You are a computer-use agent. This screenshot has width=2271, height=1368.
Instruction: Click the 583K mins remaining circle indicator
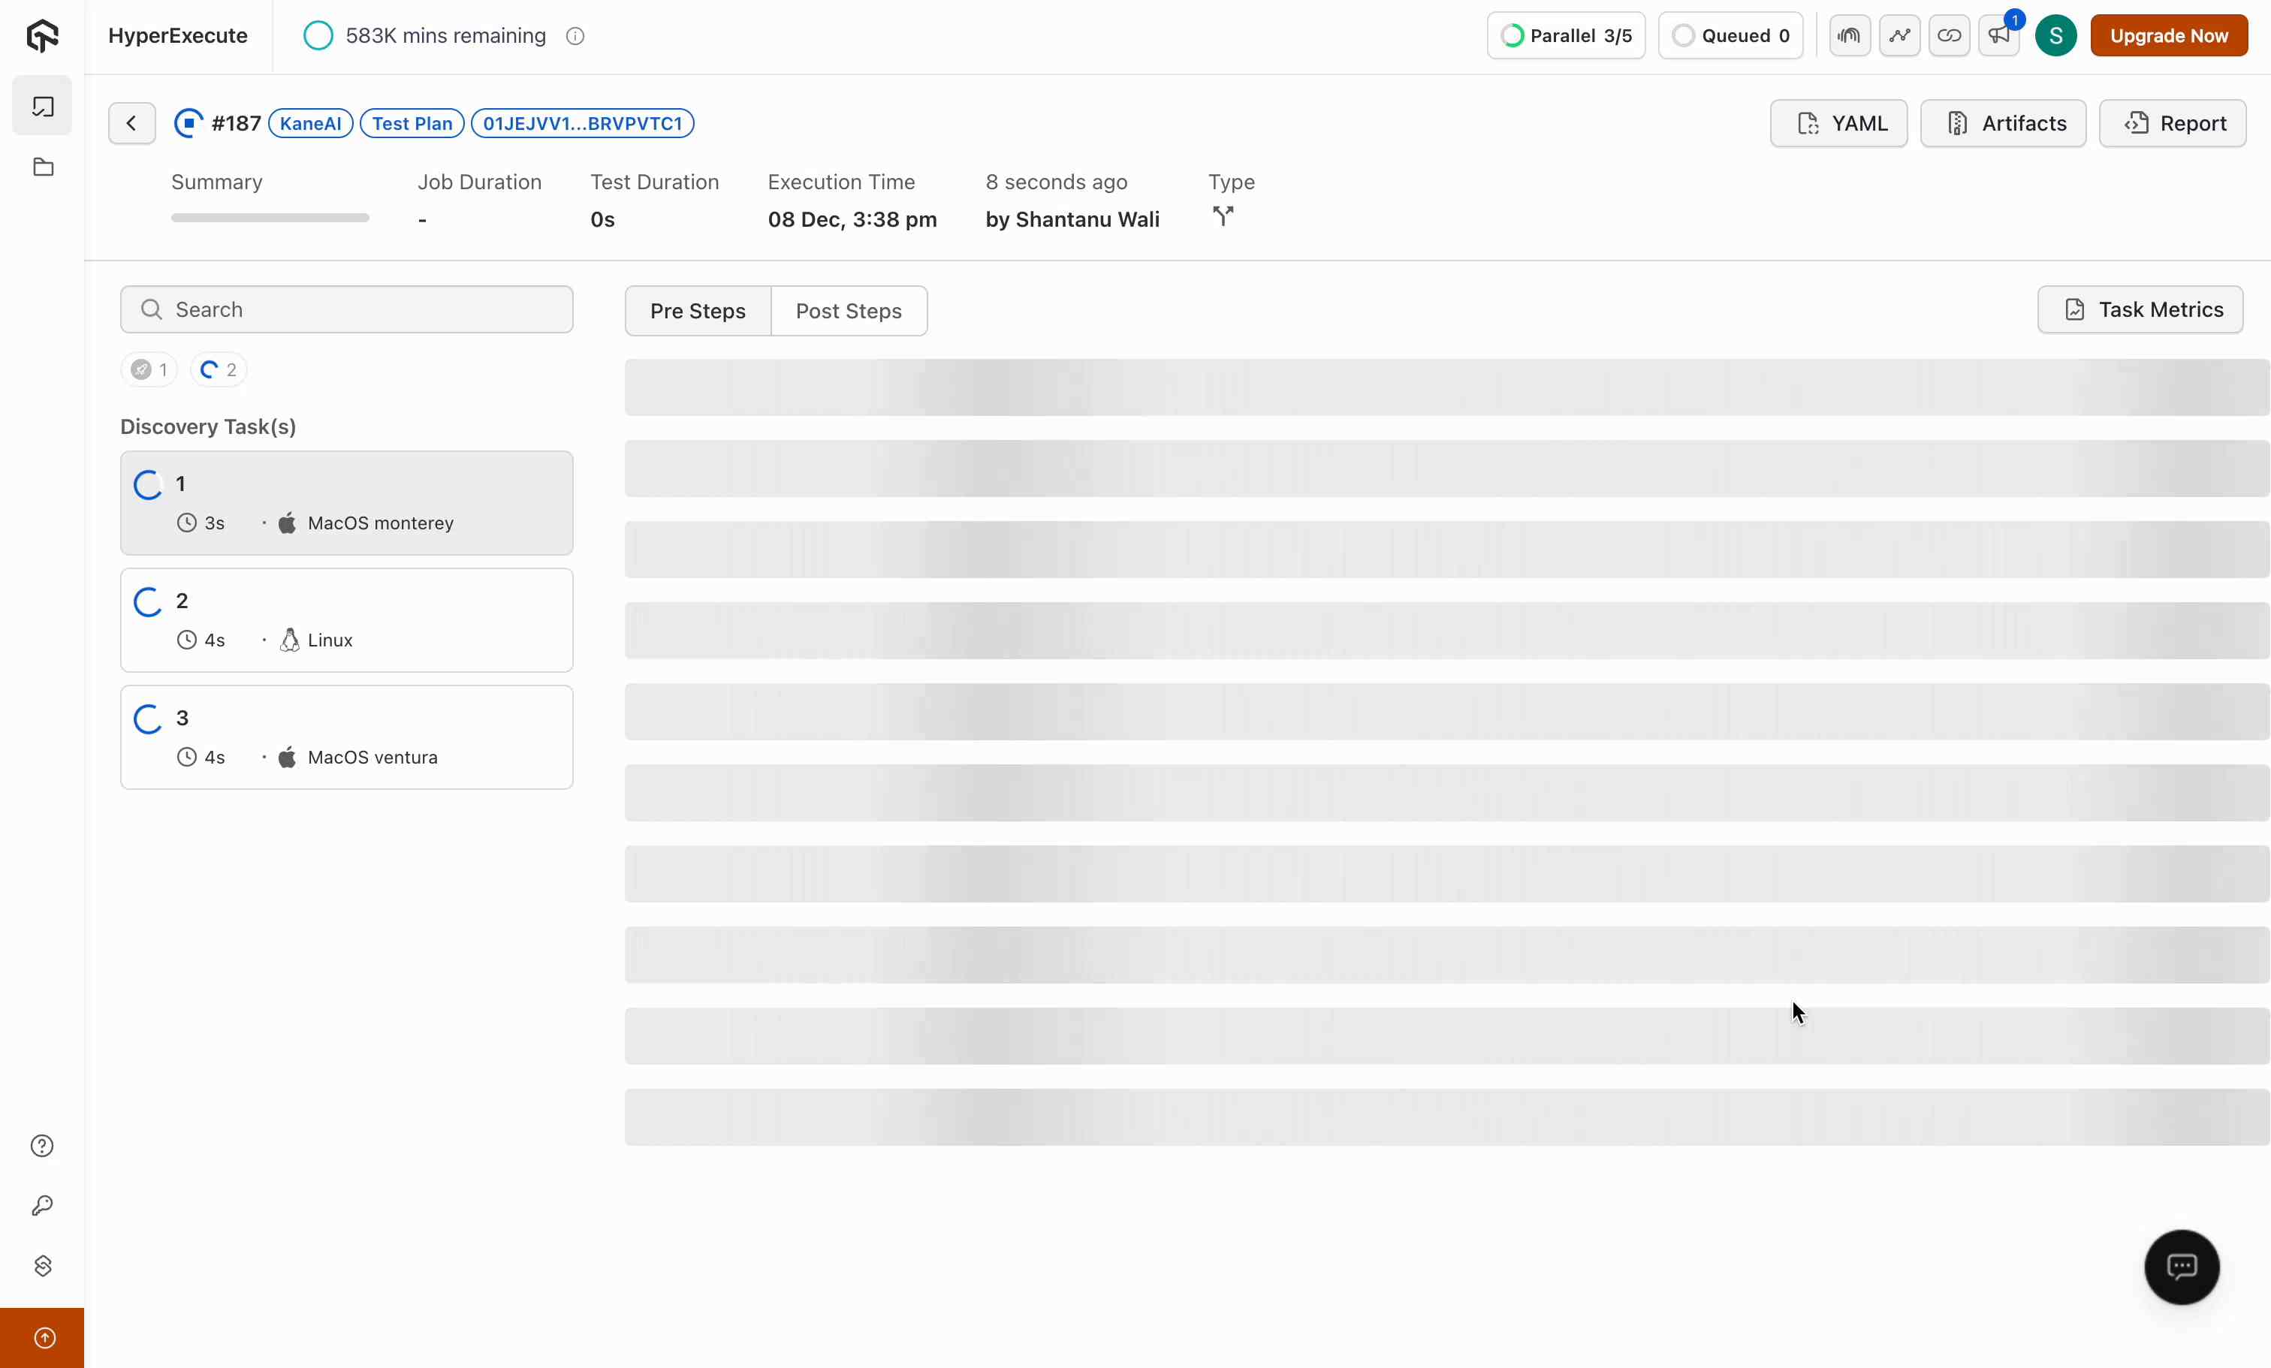click(x=318, y=36)
